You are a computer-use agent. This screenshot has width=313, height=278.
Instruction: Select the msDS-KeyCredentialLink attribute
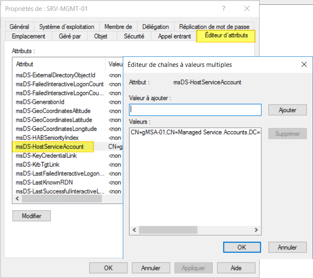coord(47,156)
